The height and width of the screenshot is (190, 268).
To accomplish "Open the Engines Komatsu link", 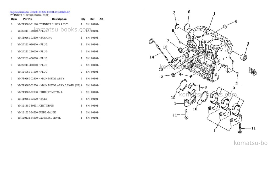I will click(x=19, y=12).
